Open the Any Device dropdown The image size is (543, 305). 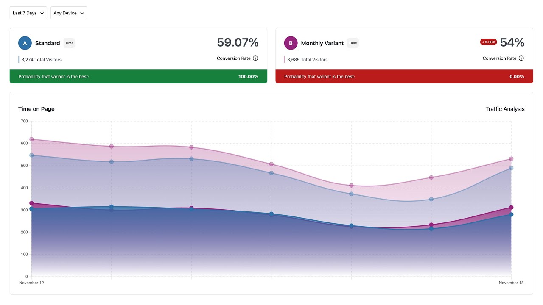[68, 13]
